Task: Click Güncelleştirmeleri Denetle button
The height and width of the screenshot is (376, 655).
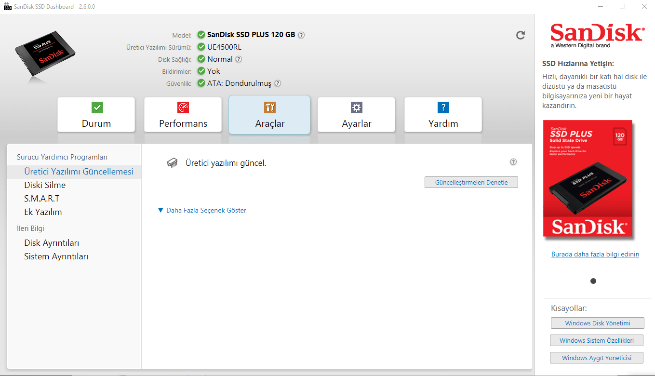Action: (471, 182)
